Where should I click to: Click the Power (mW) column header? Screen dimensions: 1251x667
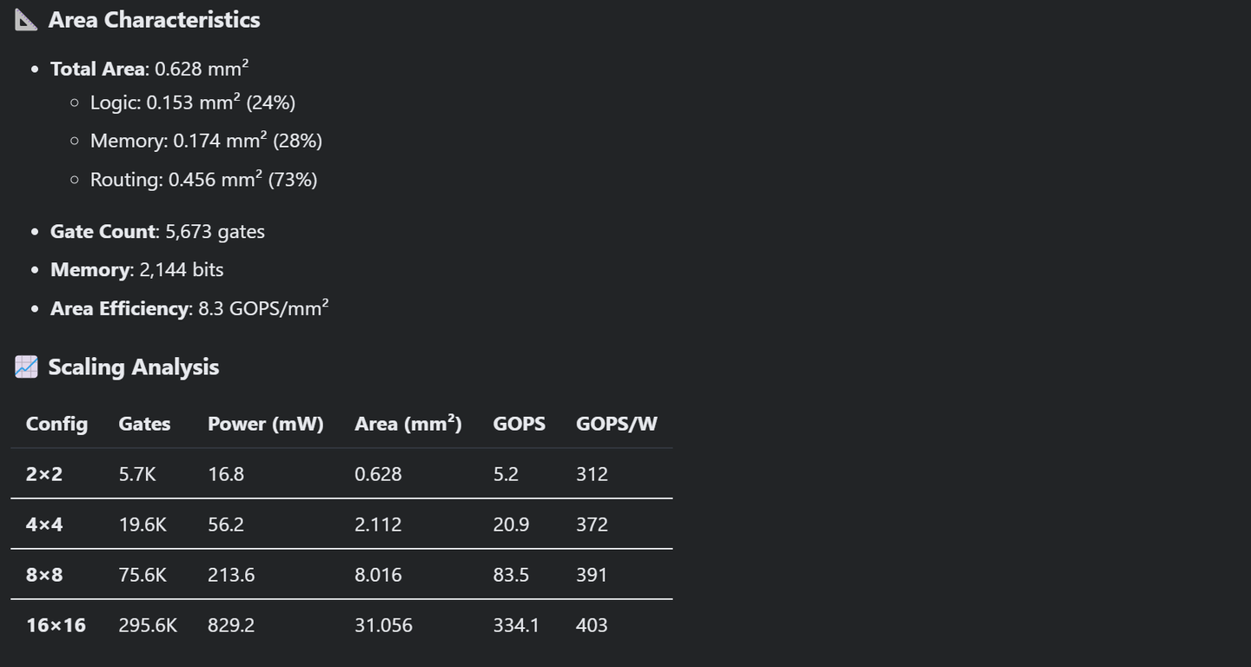tap(265, 424)
